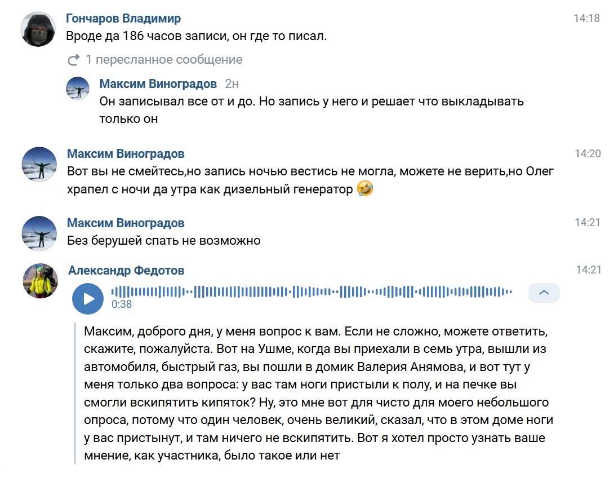The width and height of the screenshot is (614, 477).
Task: Open Максим Виноградов's avatar in forwarded message
Action: click(x=78, y=88)
